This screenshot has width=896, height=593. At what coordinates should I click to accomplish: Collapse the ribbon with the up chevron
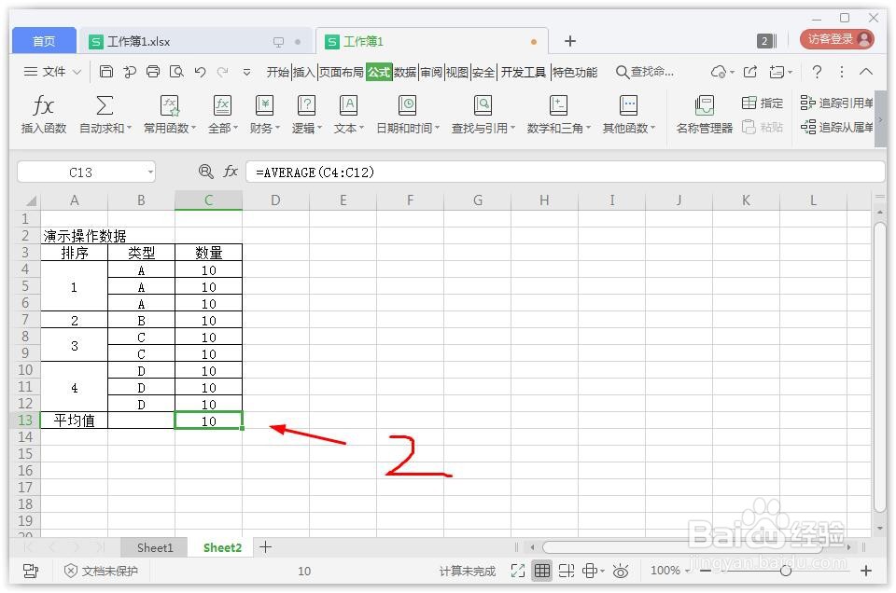click(866, 72)
